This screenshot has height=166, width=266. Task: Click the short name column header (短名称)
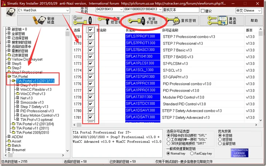101,30
